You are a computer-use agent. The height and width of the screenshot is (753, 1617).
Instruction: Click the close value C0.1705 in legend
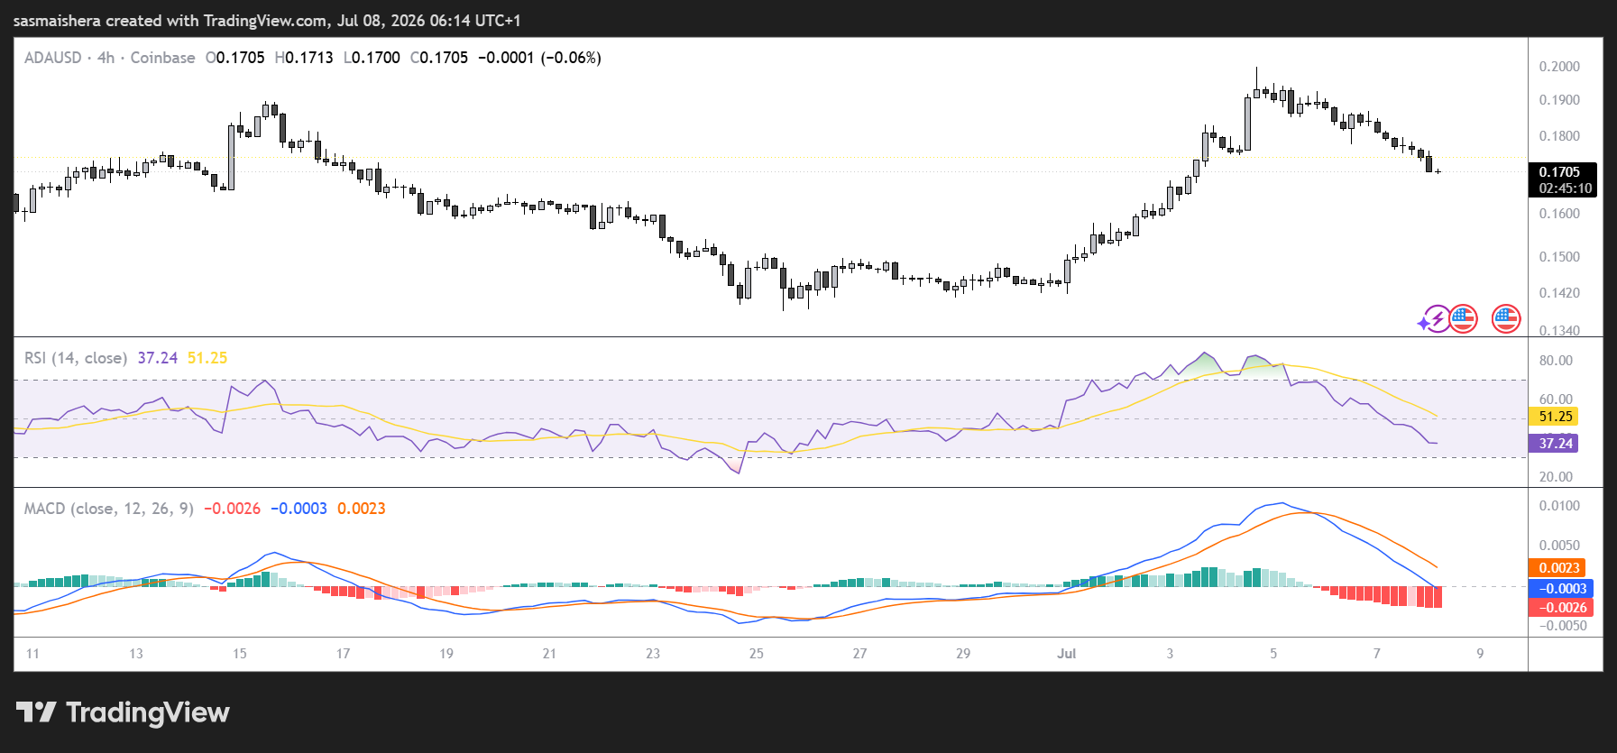point(439,58)
